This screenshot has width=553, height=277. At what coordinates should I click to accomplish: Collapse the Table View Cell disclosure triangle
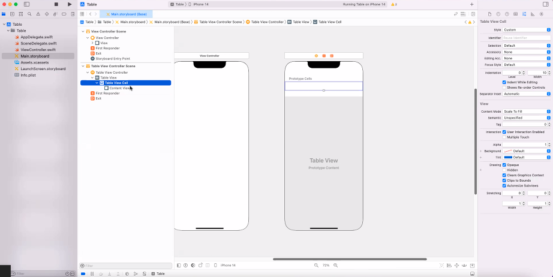point(97,83)
